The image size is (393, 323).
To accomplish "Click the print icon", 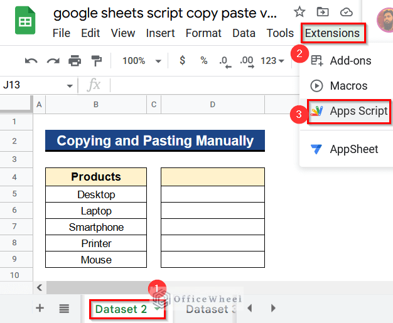I will point(75,61).
